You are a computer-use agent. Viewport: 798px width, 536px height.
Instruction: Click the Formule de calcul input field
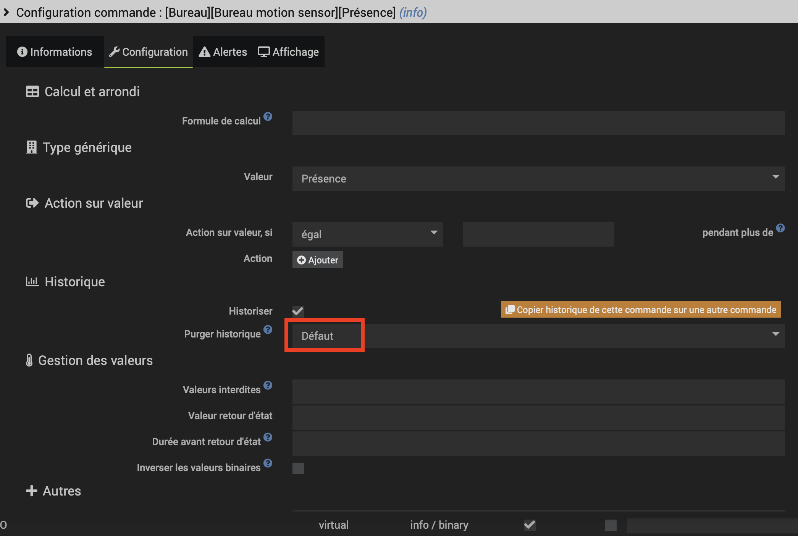click(538, 123)
